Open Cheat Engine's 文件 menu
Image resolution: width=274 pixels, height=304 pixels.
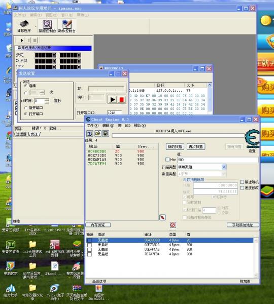pos(93,126)
